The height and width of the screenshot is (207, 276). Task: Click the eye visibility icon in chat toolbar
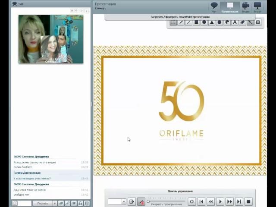tap(74, 203)
